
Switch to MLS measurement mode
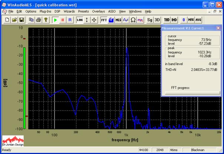pos(118,20)
